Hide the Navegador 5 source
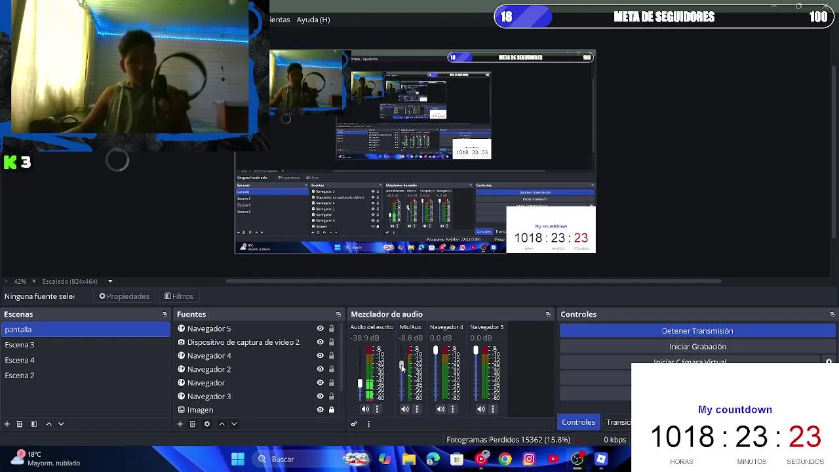The image size is (839, 472). (321, 328)
